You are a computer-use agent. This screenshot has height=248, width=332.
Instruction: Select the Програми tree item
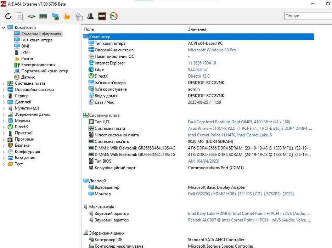tap(24, 139)
